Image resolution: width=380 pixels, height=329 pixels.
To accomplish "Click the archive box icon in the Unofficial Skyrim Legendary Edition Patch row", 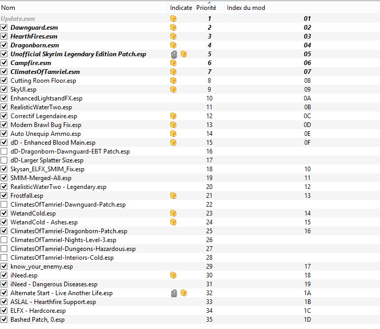I will (184, 54).
